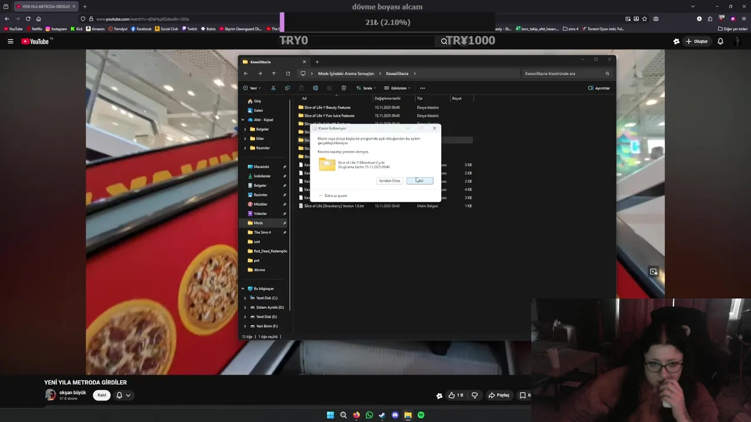Click the Copy icon in Explorer toolbar
The height and width of the screenshot is (422, 751).
(287, 88)
